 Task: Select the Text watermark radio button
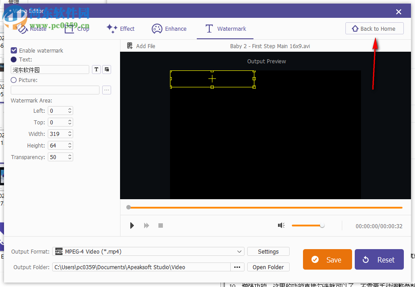pyautogui.click(x=13, y=60)
